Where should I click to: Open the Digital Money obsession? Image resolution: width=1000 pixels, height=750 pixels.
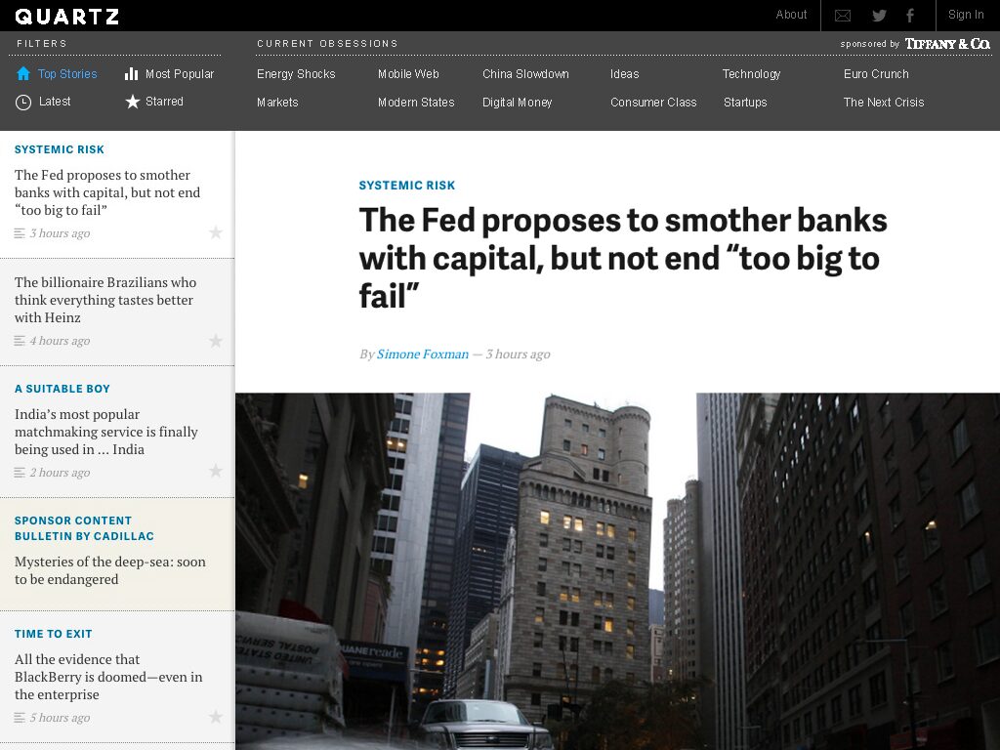(x=518, y=102)
